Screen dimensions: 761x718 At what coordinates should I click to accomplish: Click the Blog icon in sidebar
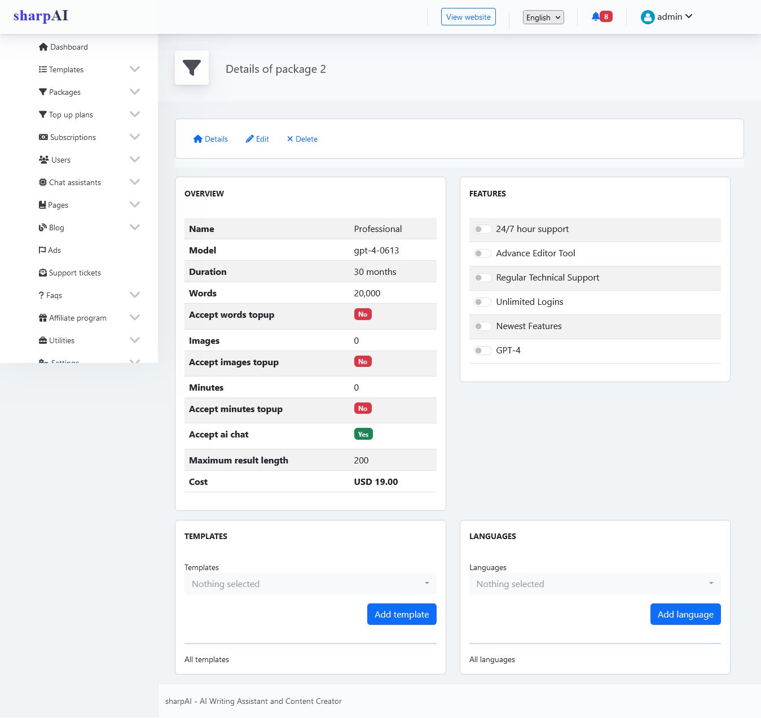pos(42,227)
